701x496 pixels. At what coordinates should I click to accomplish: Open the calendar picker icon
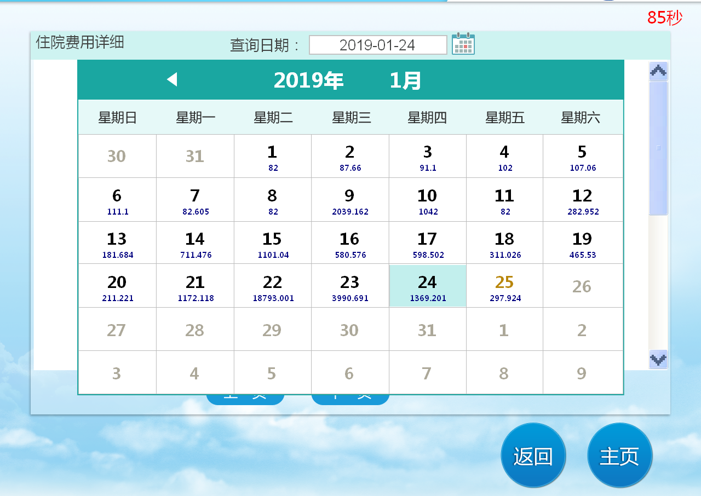463,44
